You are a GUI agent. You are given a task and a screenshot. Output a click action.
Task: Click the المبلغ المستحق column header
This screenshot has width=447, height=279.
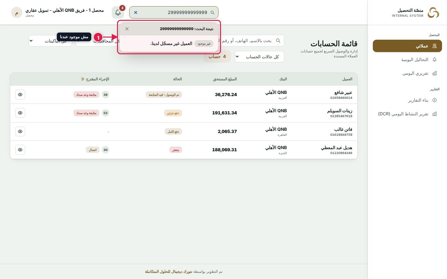(225, 79)
